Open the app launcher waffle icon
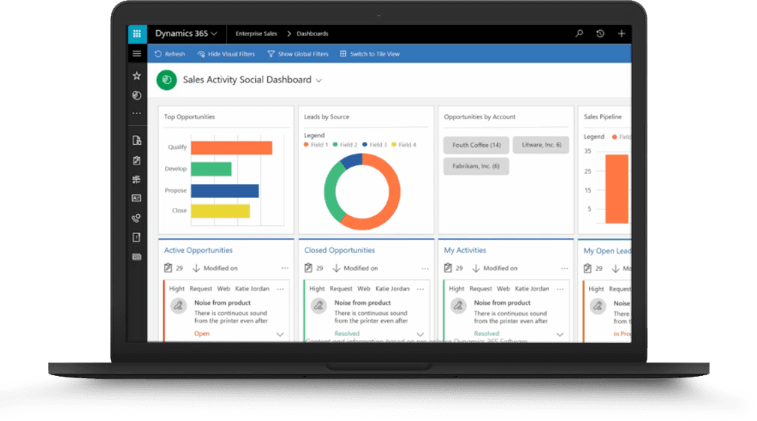The height and width of the screenshot is (421, 757). point(137,34)
